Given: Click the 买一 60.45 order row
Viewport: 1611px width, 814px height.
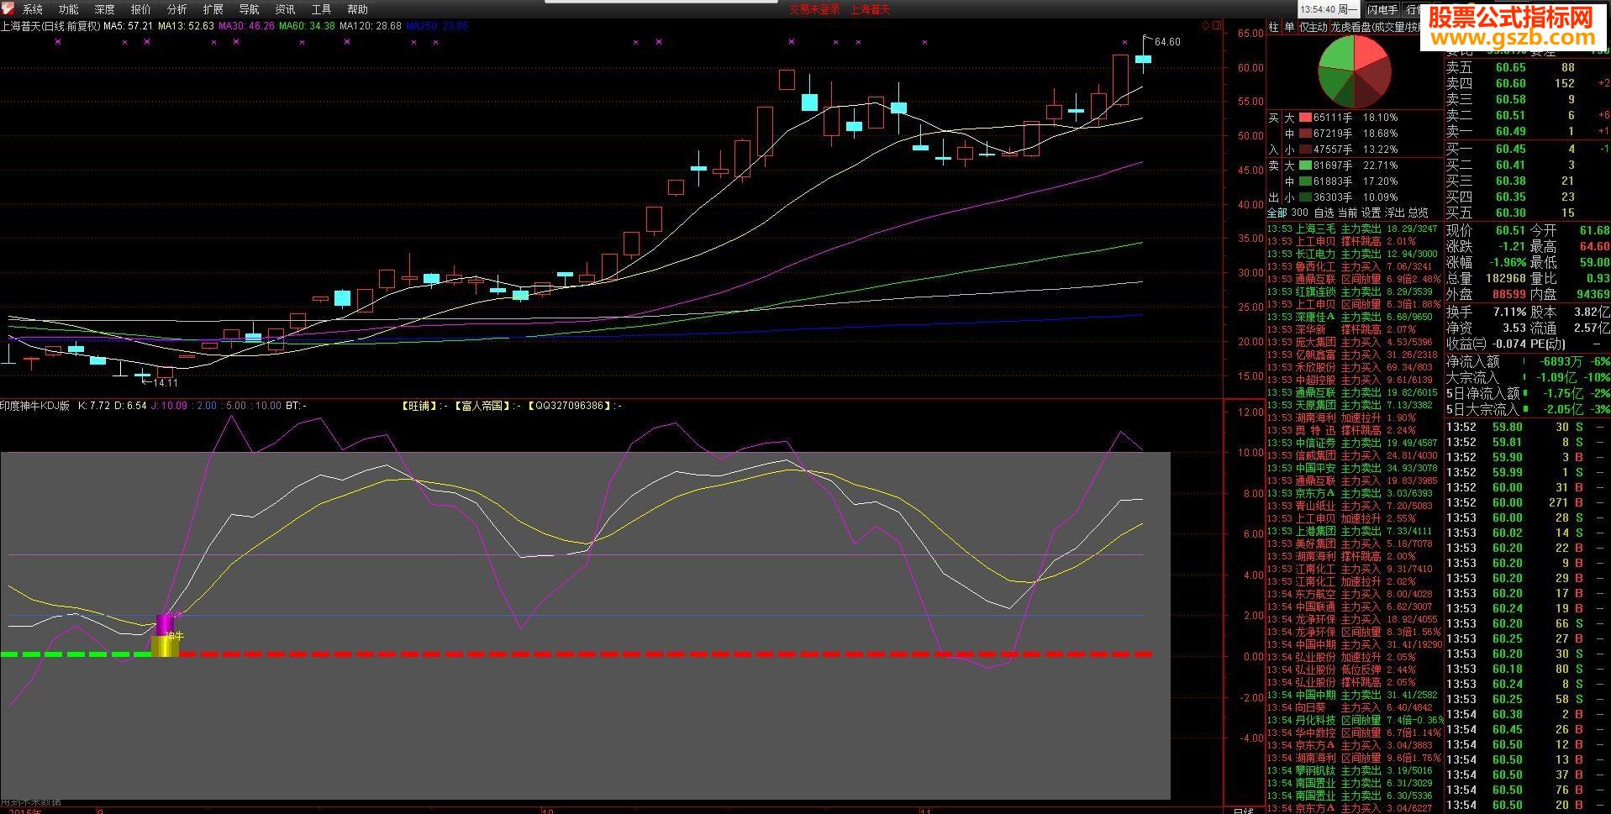Looking at the screenshot, I should tap(1527, 149).
